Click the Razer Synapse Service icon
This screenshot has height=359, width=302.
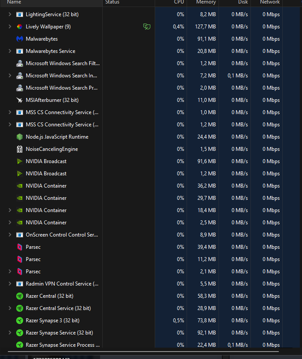pos(20,333)
